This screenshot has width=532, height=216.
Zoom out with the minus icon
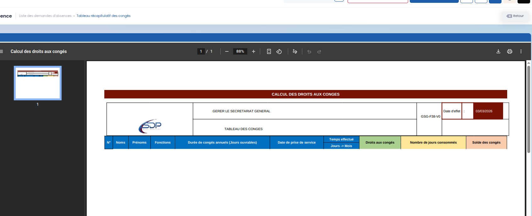[x=227, y=51]
